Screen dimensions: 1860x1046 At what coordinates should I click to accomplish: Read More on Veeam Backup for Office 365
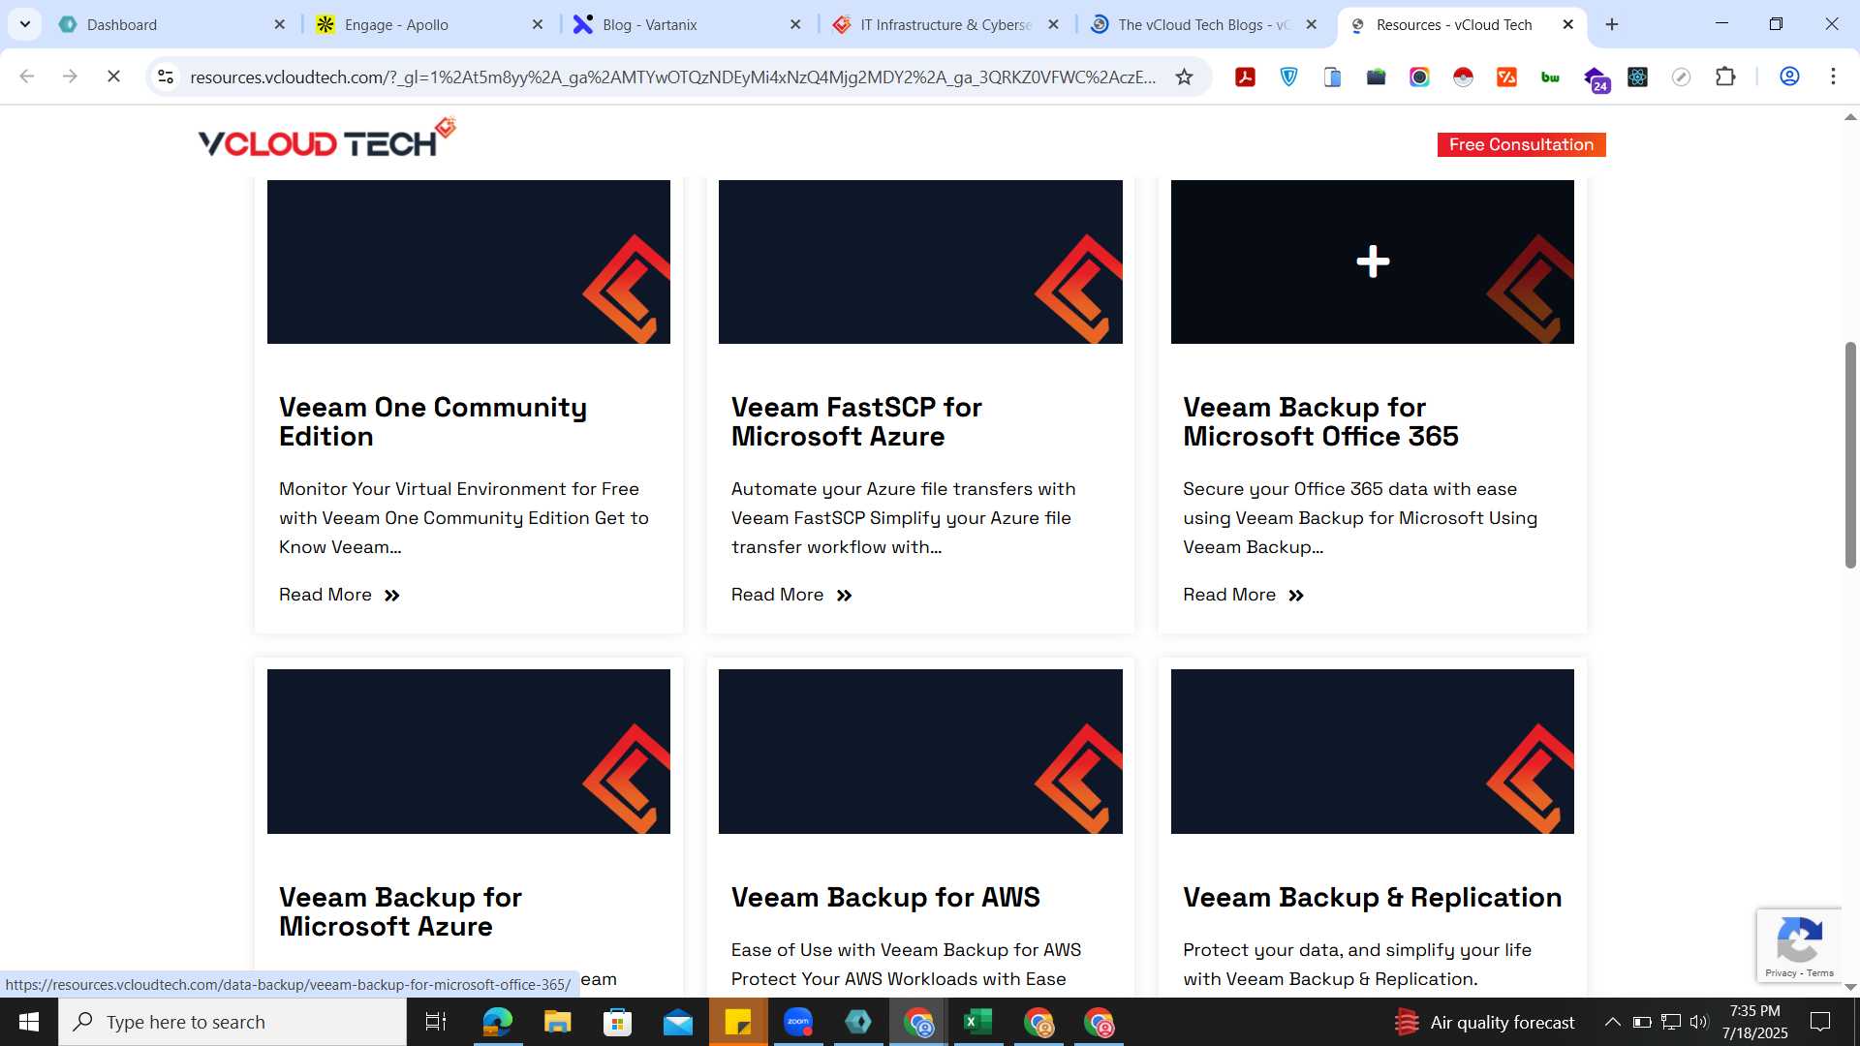pos(1243,595)
